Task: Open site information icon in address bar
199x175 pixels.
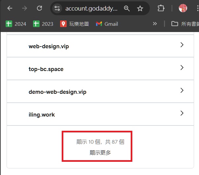Action: click(57, 9)
